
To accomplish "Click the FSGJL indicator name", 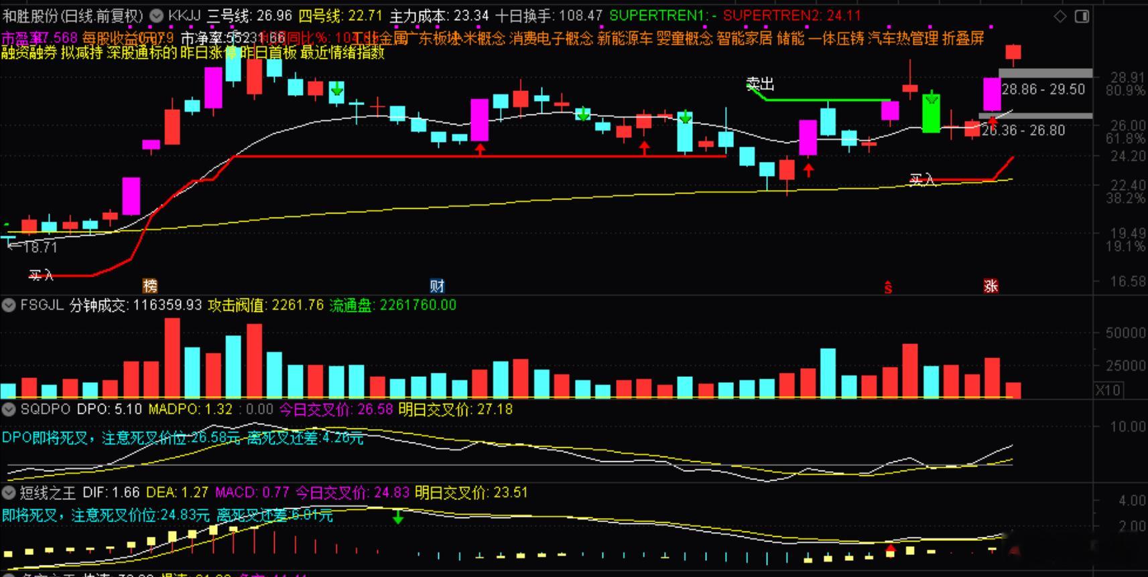I will [42, 305].
